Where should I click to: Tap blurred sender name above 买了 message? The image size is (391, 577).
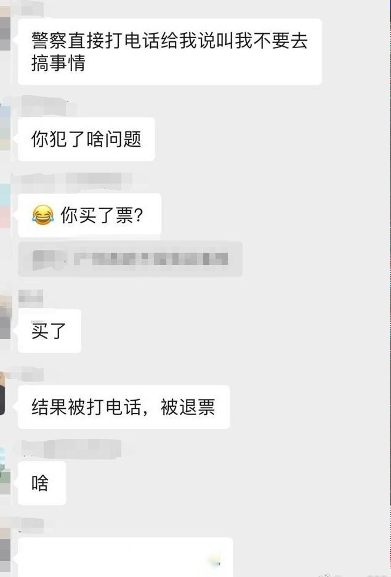coord(31,298)
